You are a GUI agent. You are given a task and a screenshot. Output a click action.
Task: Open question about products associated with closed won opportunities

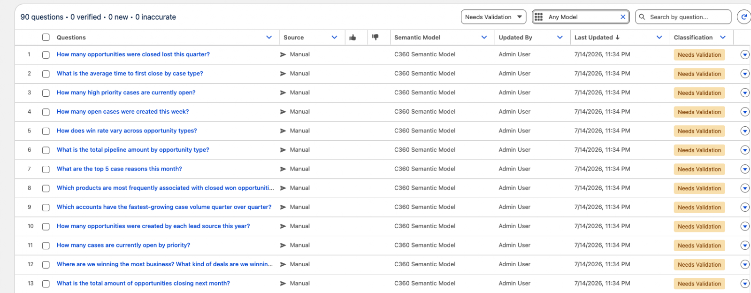pos(165,188)
